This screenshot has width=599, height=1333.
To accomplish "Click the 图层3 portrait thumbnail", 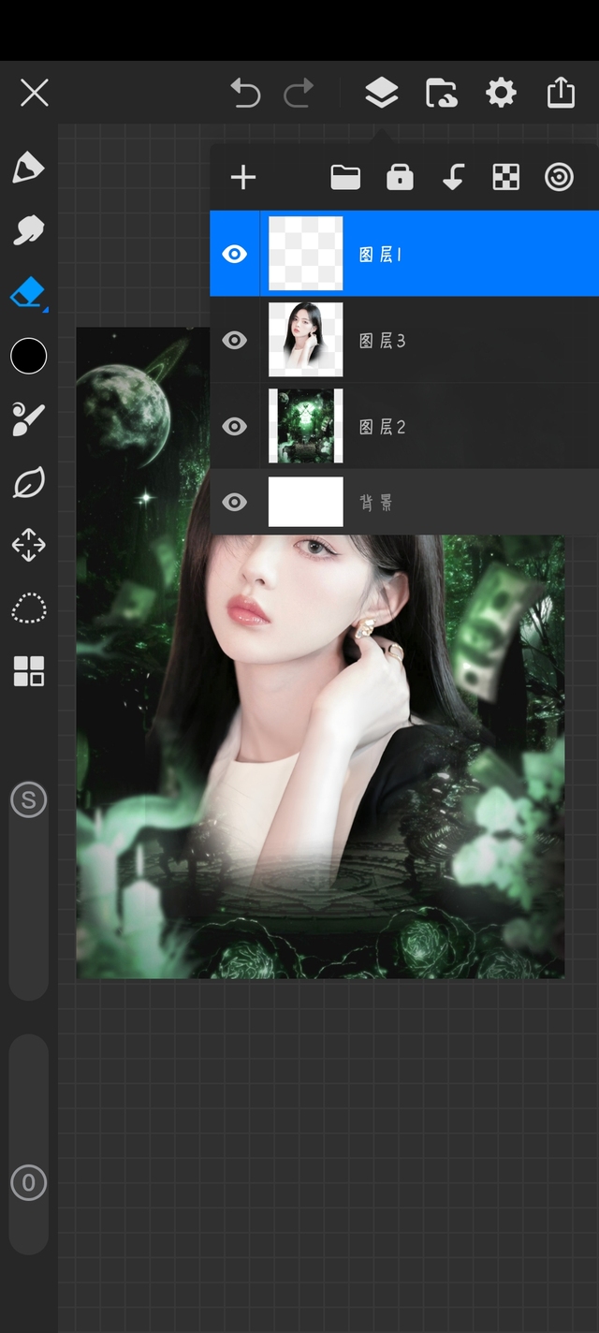I will point(306,340).
